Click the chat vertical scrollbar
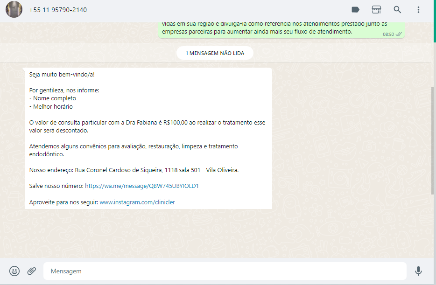 point(432,140)
